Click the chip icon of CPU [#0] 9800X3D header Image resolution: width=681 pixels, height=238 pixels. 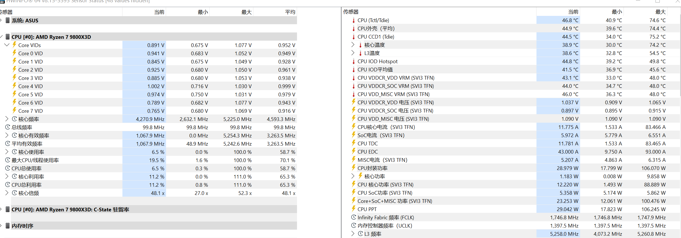[x=8, y=37]
